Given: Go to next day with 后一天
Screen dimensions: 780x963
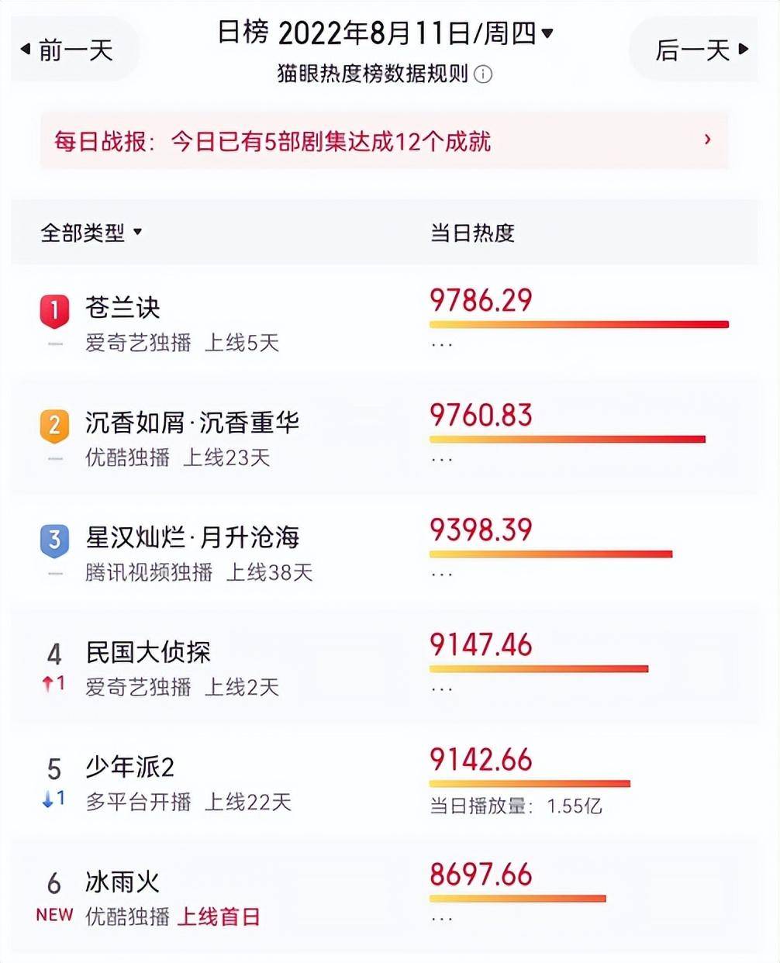Looking at the screenshot, I should coord(702,50).
